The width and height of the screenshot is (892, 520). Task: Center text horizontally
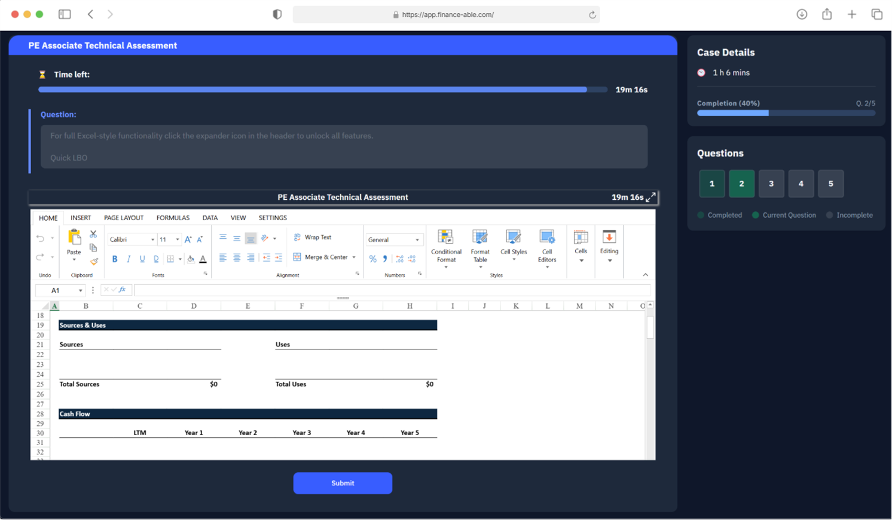coord(237,257)
